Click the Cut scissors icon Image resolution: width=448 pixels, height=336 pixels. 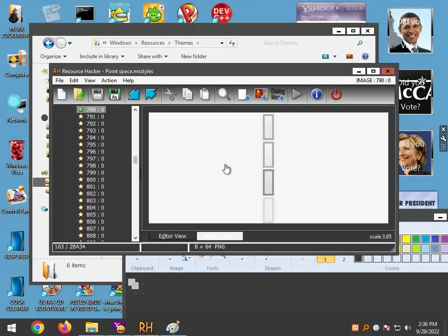point(171,94)
